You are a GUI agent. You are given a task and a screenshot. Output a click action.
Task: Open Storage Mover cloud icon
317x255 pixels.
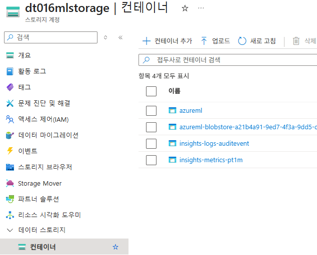[x=10, y=183]
